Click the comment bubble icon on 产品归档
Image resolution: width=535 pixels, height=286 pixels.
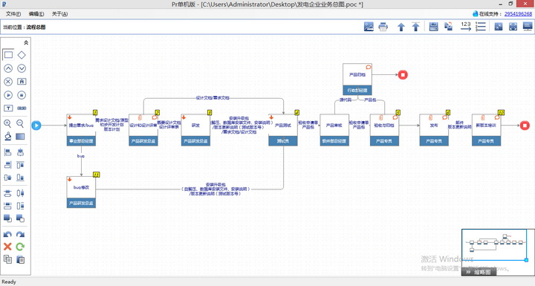pos(369,68)
